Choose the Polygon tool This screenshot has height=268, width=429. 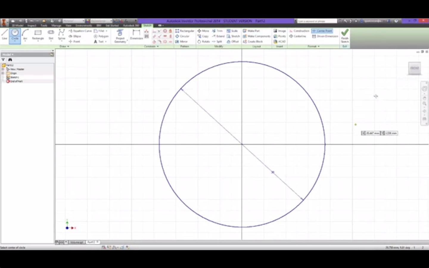[101, 36]
